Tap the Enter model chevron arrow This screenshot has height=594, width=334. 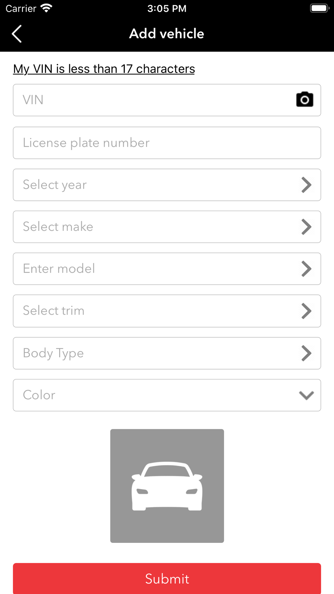click(306, 269)
